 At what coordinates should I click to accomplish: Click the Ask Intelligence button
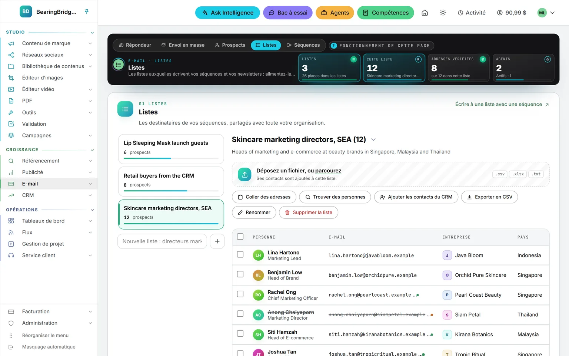coord(227,13)
